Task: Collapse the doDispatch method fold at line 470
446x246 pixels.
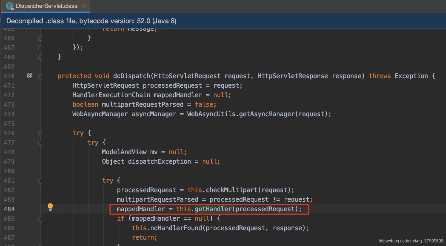Action: click(40, 77)
